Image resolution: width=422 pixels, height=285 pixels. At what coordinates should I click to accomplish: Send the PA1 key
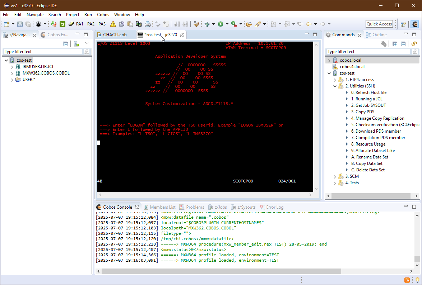[x=80, y=24]
